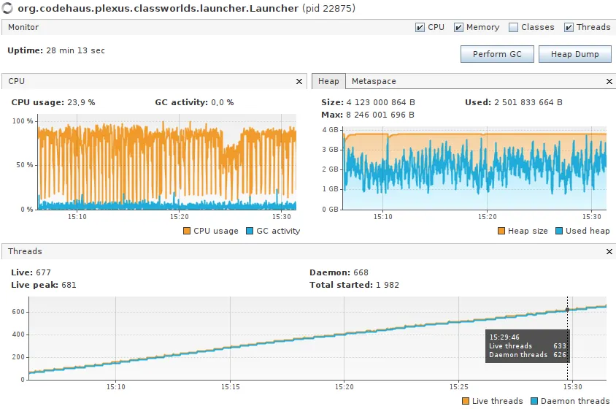
Task: Click the 15:25 label on the Threads graph axis
Action: [459, 387]
